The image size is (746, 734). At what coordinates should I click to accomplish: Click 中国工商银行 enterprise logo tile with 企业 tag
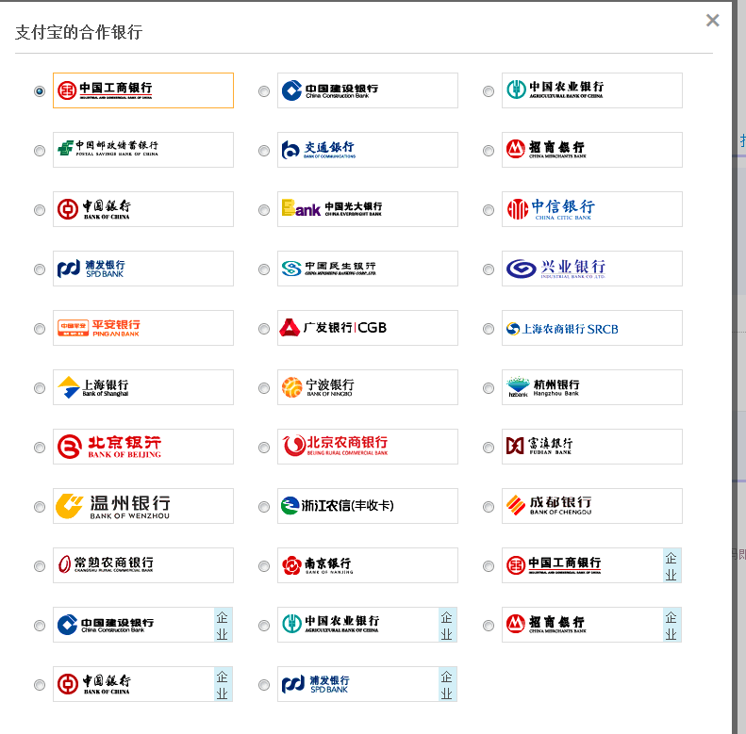592,565
